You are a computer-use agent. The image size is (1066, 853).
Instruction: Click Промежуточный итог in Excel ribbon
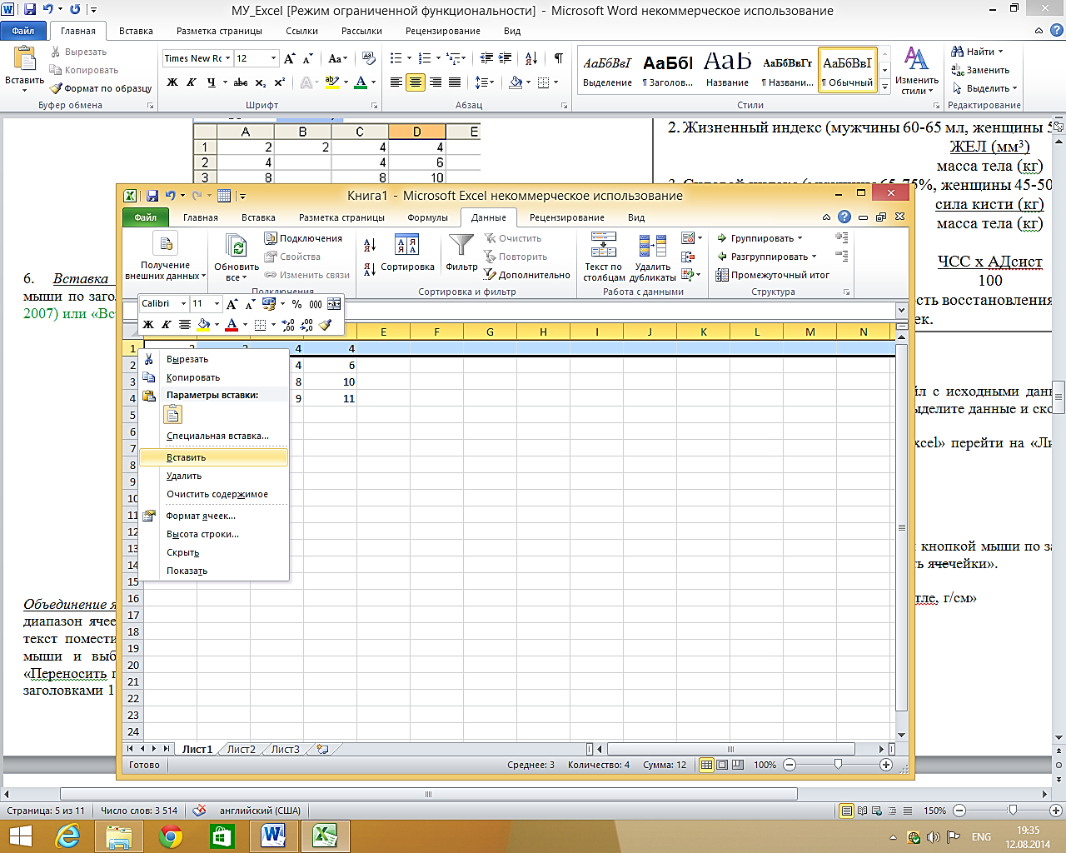(x=772, y=275)
